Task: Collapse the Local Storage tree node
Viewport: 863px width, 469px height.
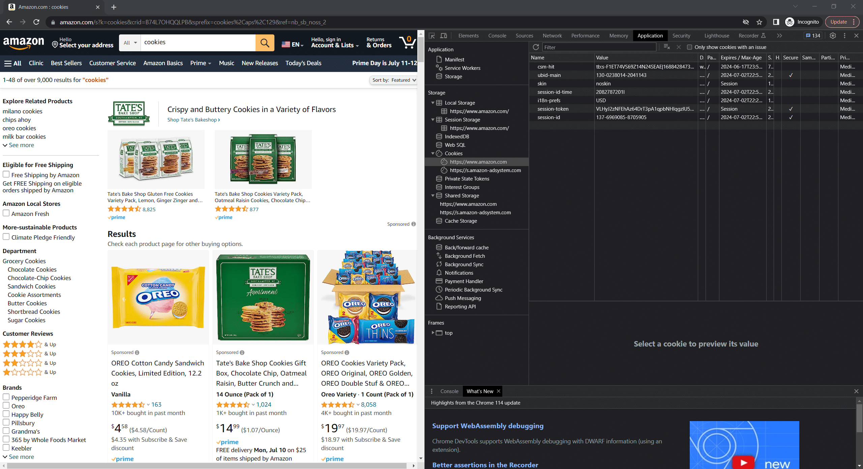Action: click(x=433, y=103)
